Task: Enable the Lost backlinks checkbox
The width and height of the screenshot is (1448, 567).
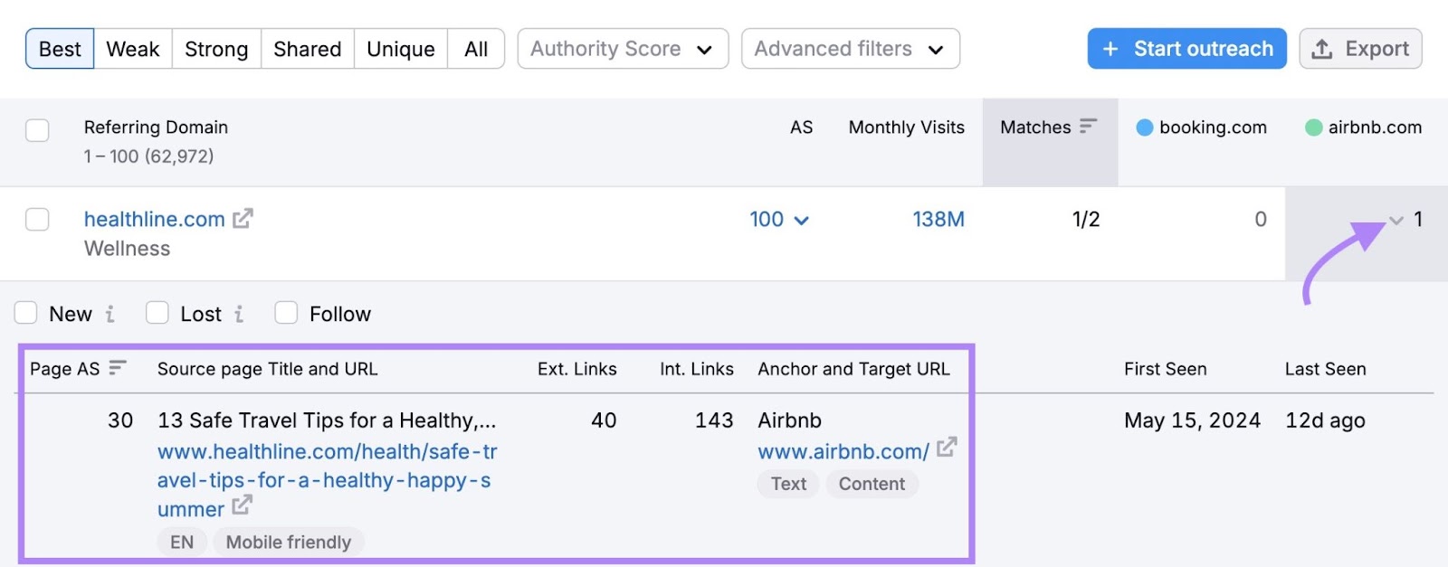Action: pyautogui.click(x=157, y=313)
